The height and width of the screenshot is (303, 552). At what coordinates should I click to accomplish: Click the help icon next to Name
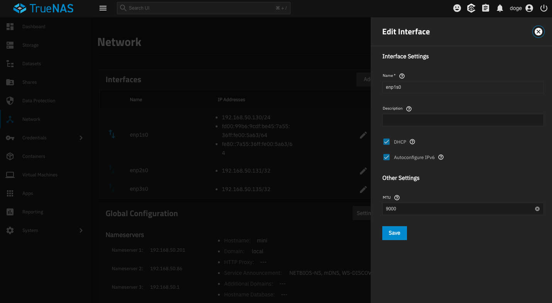pos(402,76)
